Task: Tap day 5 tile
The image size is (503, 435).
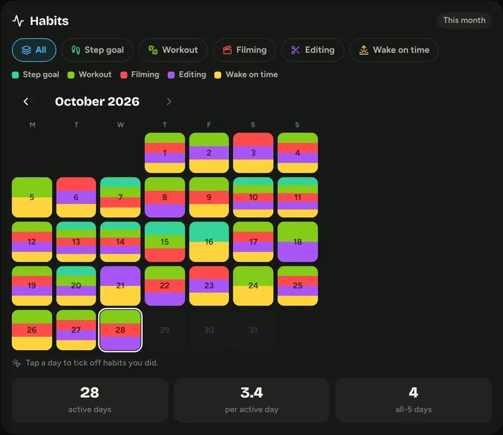Action: (x=32, y=197)
